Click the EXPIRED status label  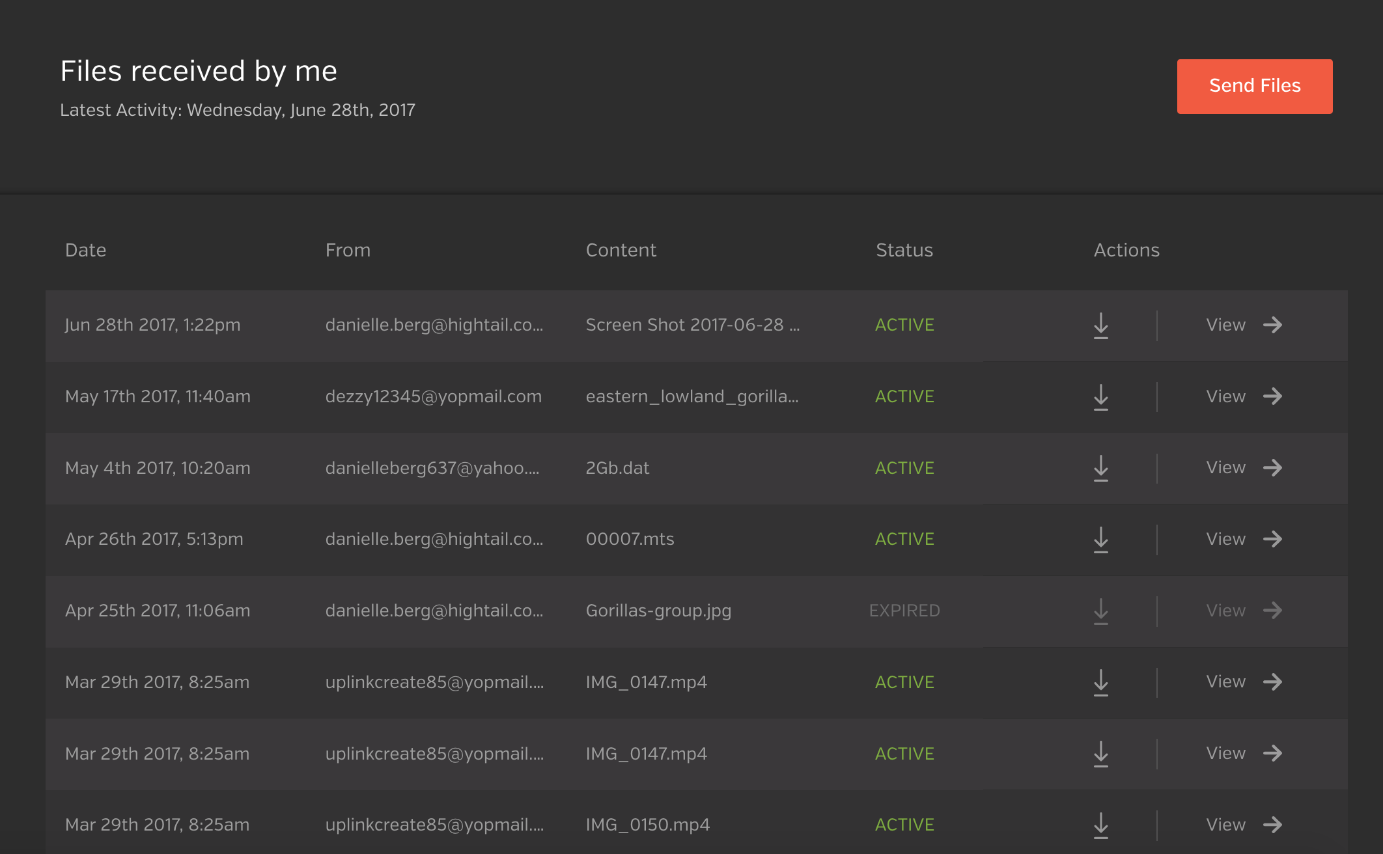904,611
